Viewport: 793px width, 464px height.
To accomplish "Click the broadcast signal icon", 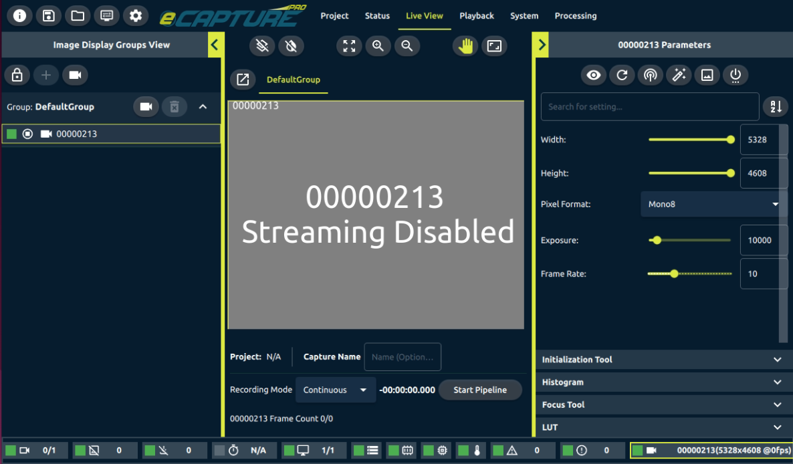I will click(x=651, y=76).
